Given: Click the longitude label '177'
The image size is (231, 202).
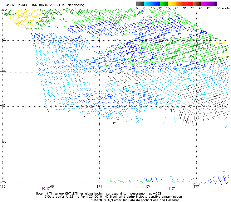Looking at the screenshot, I should [x=196, y=186].
